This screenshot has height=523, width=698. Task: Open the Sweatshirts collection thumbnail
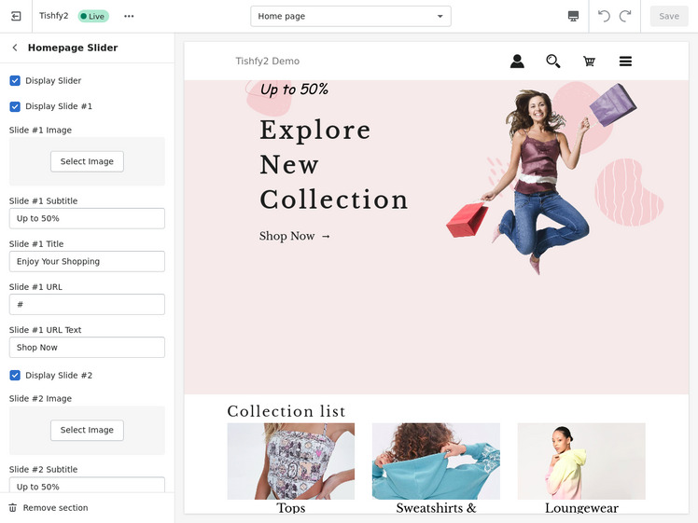(x=436, y=461)
